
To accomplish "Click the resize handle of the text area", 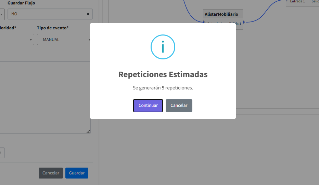I will pyautogui.click(x=88, y=131).
